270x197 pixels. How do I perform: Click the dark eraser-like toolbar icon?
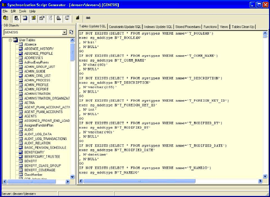click(78, 18)
